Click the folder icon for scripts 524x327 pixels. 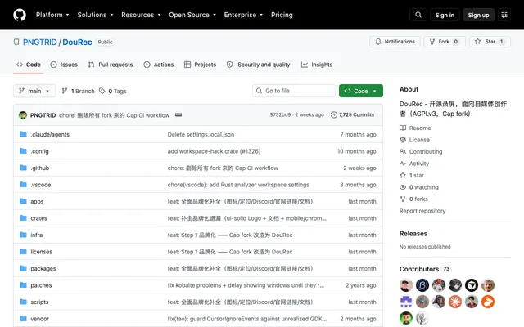(x=23, y=302)
